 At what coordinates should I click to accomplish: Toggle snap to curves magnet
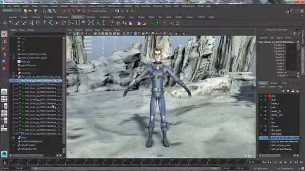pyautogui.click(x=69, y=11)
